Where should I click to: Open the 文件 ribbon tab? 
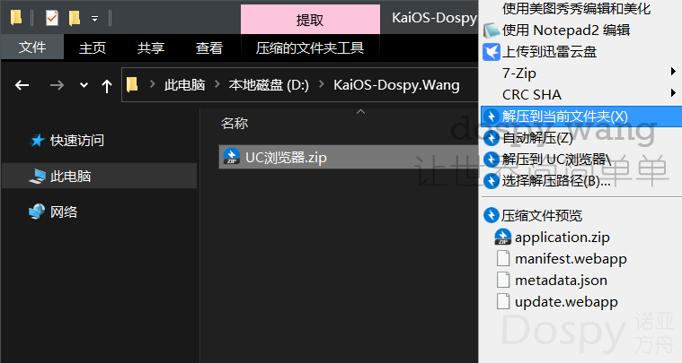pyautogui.click(x=32, y=47)
